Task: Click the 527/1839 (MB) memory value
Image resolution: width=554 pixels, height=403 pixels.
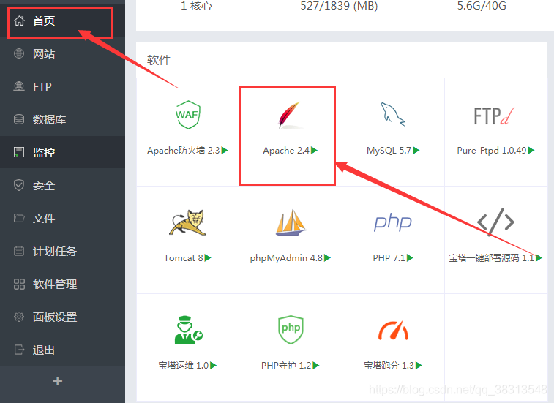Action: click(339, 6)
